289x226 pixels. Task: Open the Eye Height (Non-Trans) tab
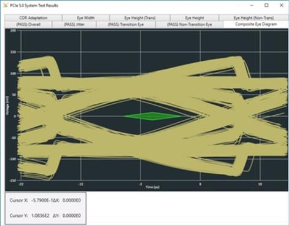click(253, 18)
